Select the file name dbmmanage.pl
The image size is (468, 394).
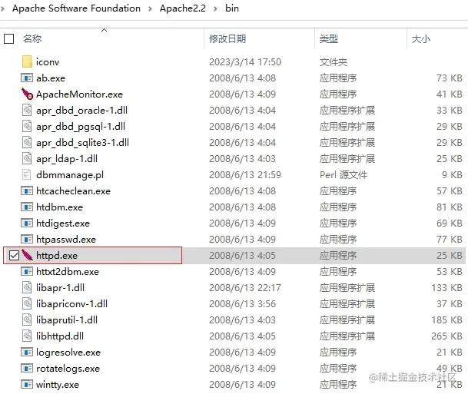pyautogui.click(x=70, y=175)
